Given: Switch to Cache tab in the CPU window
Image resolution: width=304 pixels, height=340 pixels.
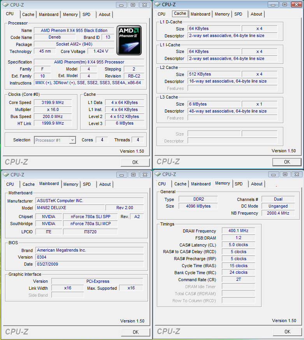Looking at the screenshot, I should [x=28, y=14].
